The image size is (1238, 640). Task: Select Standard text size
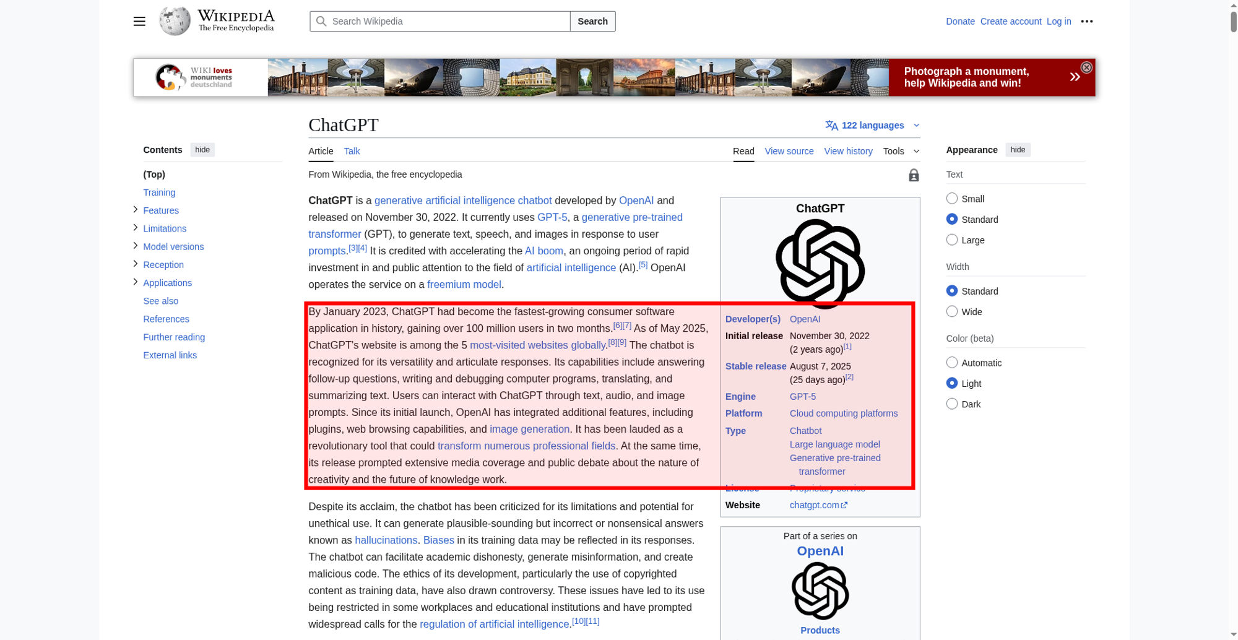[952, 219]
